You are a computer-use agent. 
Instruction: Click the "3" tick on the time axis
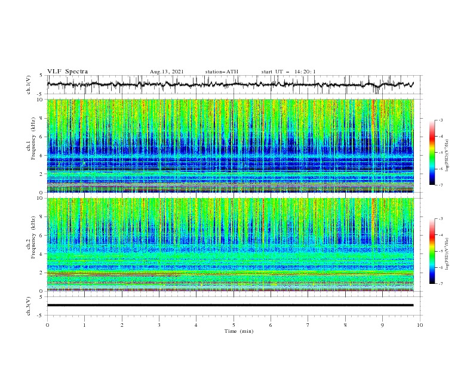(159, 325)
